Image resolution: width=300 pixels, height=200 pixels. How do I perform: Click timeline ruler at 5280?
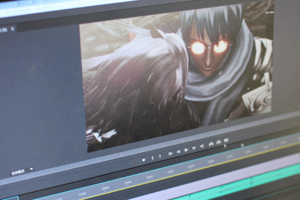(210, 161)
